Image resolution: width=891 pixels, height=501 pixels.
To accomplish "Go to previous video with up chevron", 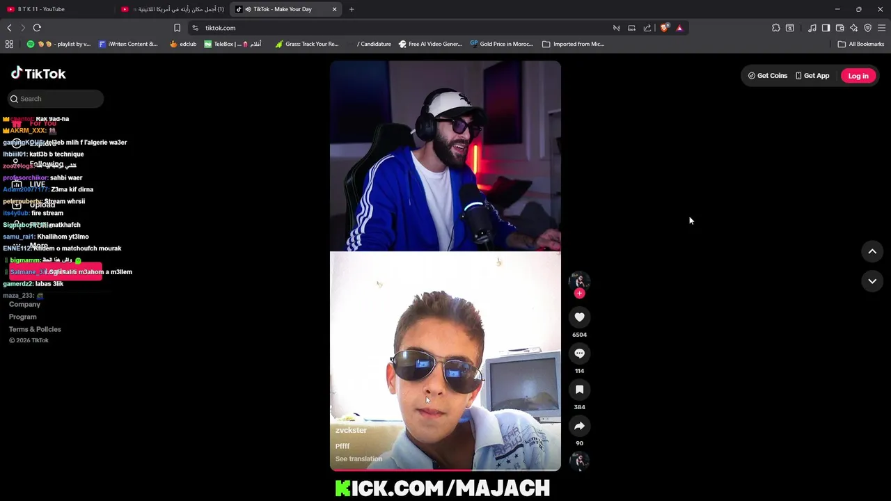I will pos(872,252).
